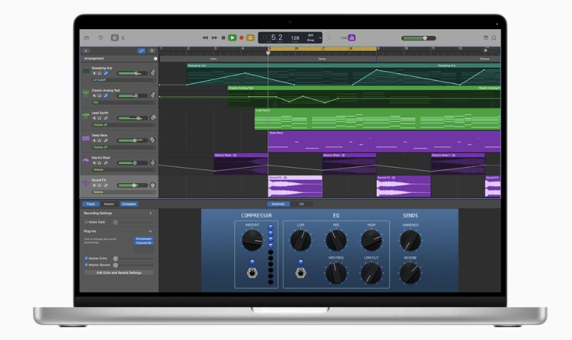Click Edit Echo and Reverb Settings
Image resolution: width=572 pixels, height=340 pixels.
pos(119,273)
